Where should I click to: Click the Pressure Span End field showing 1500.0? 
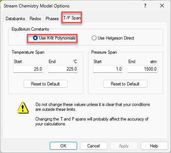pyautogui.click(x=143, y=69)
